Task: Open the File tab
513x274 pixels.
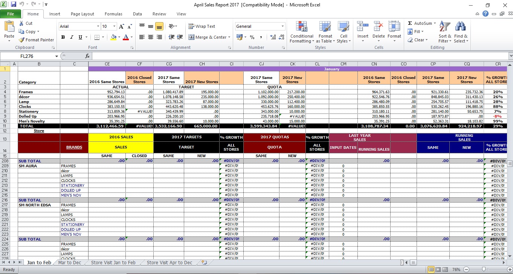Action: [x=11, y=14]
